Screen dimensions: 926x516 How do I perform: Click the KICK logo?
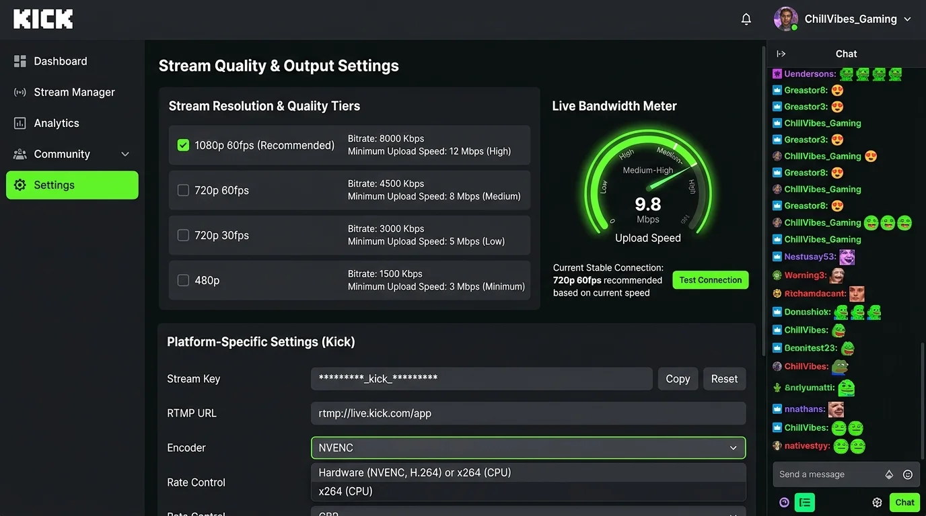[x=43, y=19]
